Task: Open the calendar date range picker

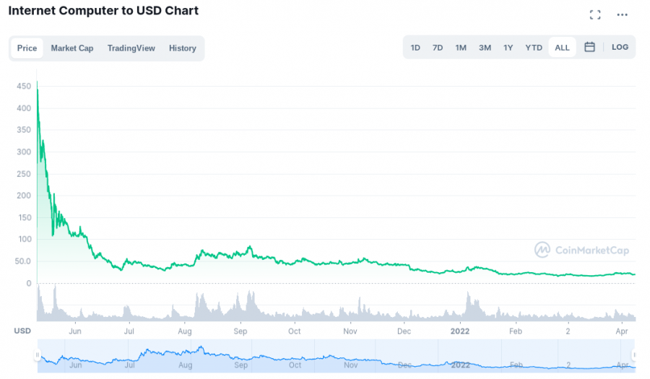Action: (x=589, y=48)
